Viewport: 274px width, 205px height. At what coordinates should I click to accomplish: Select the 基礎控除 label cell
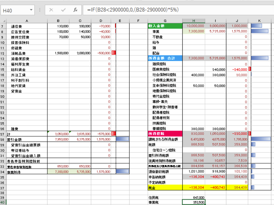point(165,129)
